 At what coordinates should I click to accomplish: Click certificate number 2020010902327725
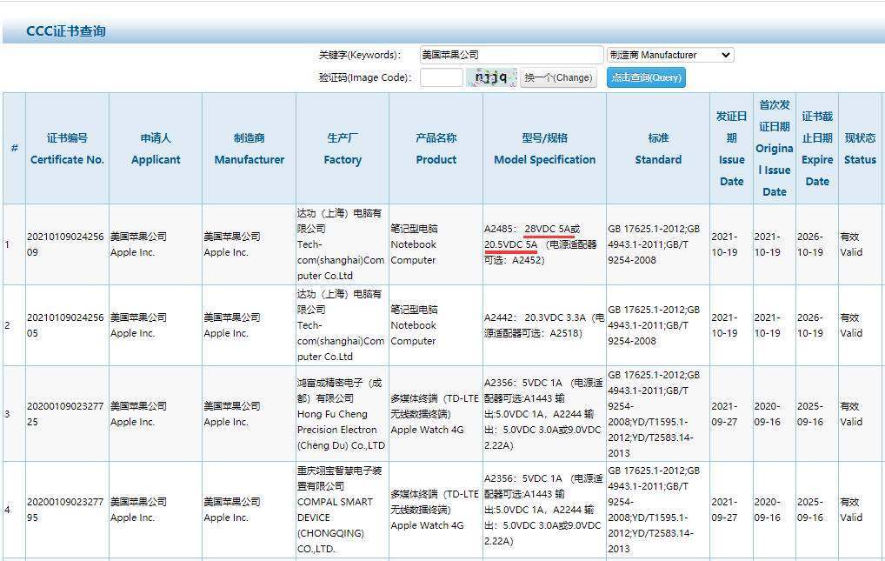tap(65, 413)
